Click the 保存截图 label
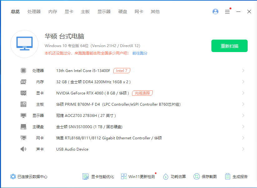This screenshot has height=188, width=257. click(x=209, y=176)
